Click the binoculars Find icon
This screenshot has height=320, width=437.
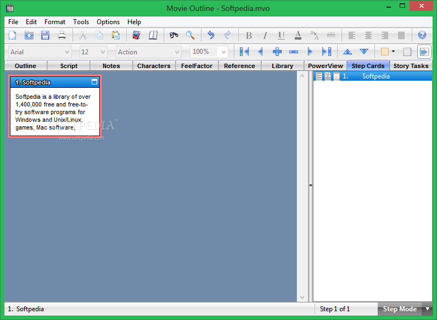[x=174, y=35]
